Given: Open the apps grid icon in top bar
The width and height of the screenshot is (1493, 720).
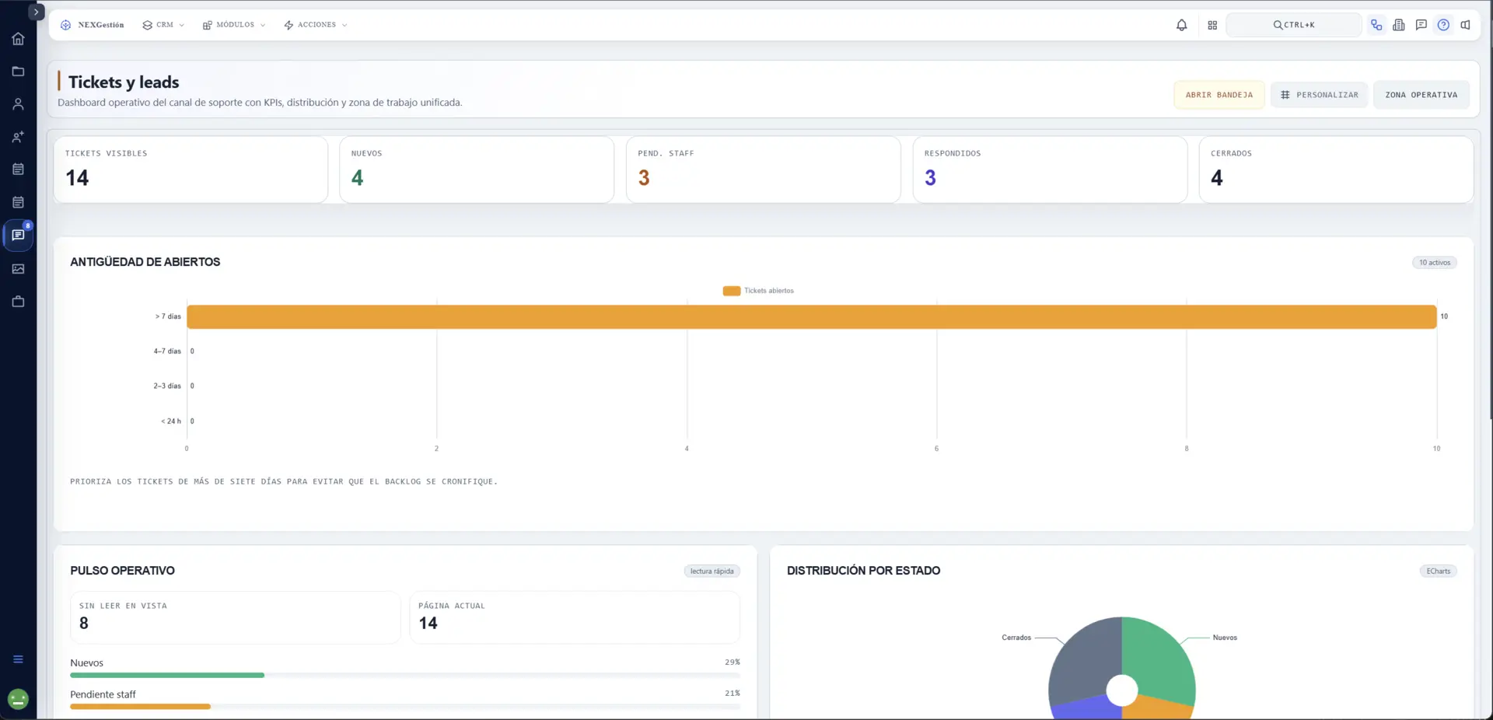Looking at the screenshot, I should [1212, 25].
